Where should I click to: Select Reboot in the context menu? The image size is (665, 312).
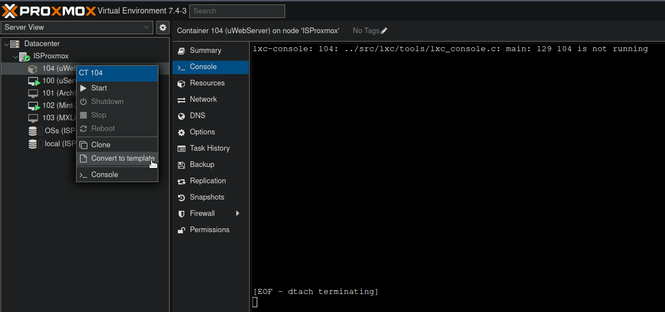pyautogui.click(x=117, y=129)
